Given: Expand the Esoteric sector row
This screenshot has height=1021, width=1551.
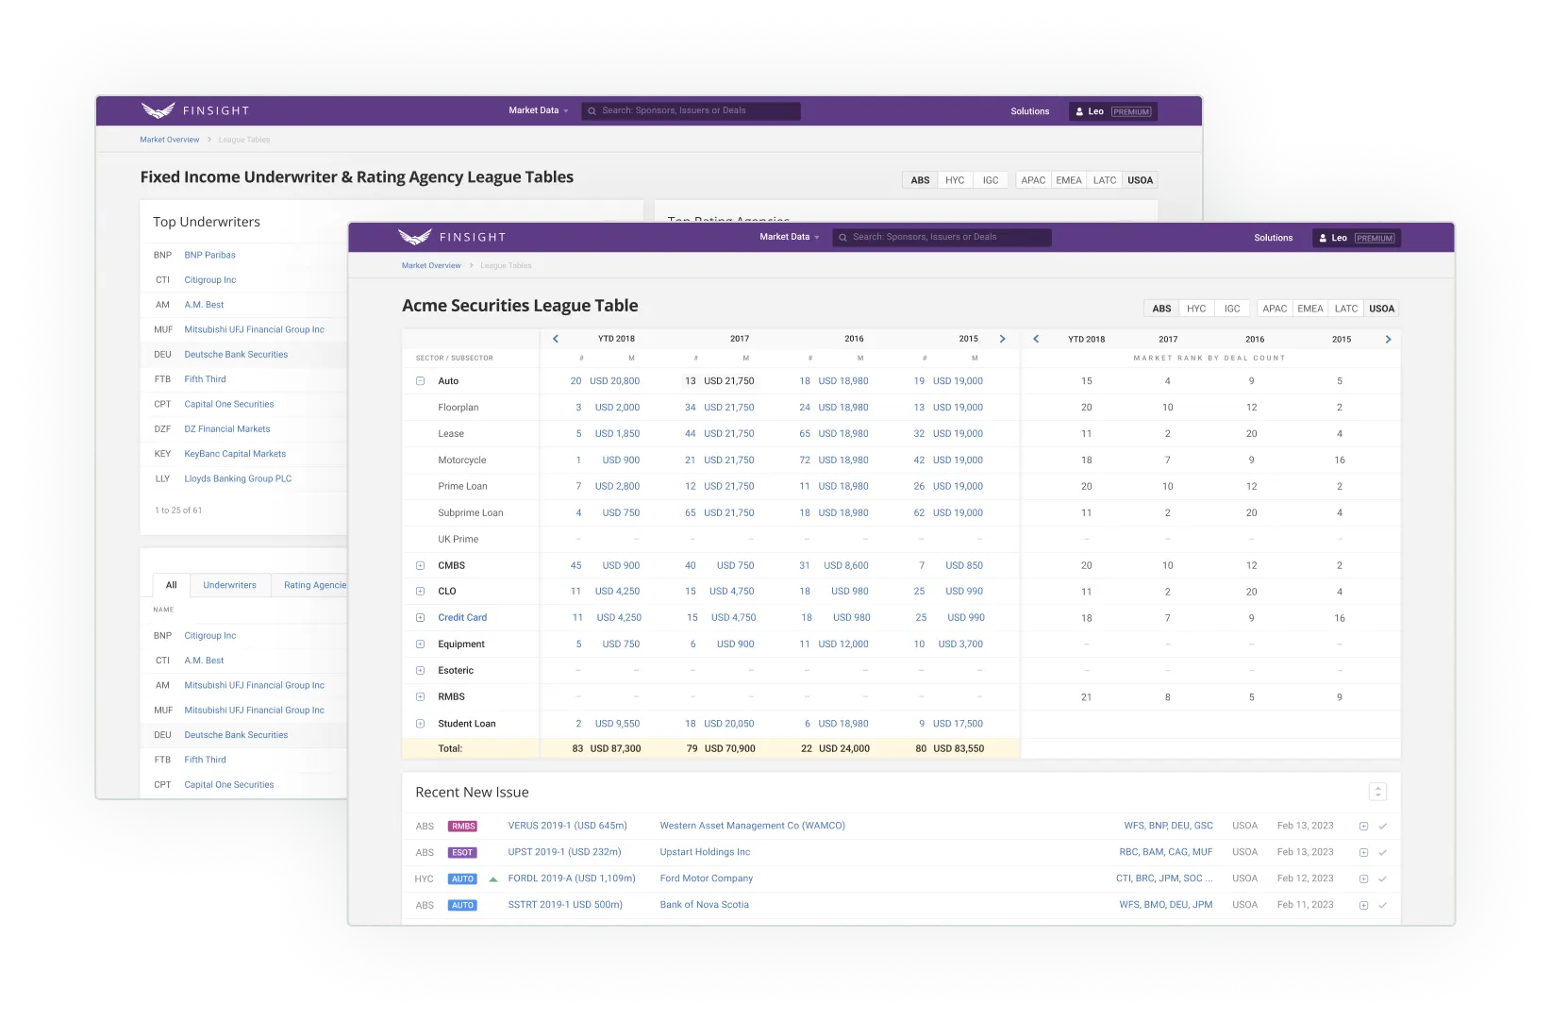Looking at the screenshot, I should click(x=420, y=671).
